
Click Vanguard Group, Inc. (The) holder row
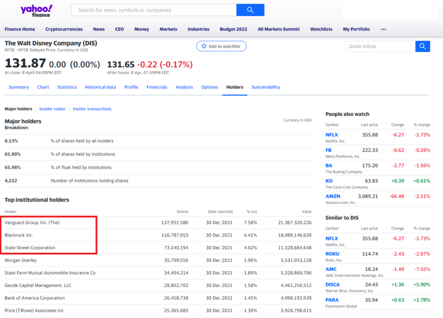158,223
